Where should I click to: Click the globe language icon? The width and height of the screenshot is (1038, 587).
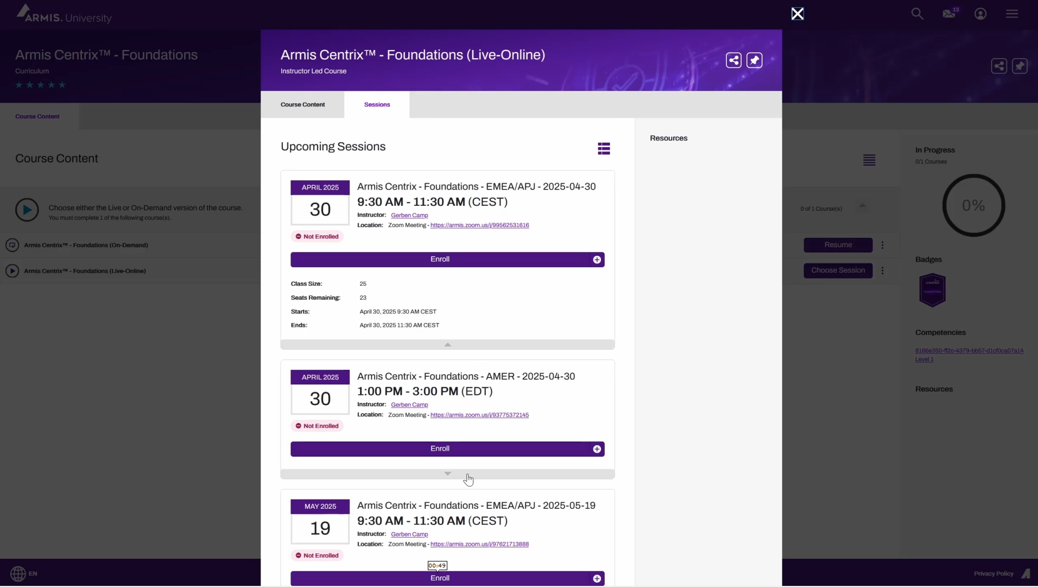(18, 573)
